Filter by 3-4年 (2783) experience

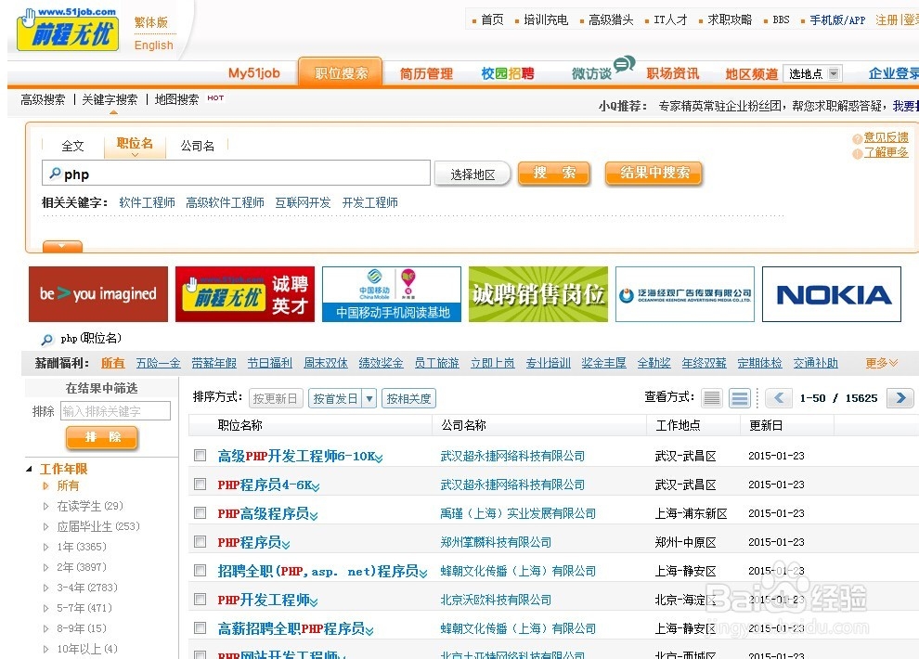click(86, 588)
